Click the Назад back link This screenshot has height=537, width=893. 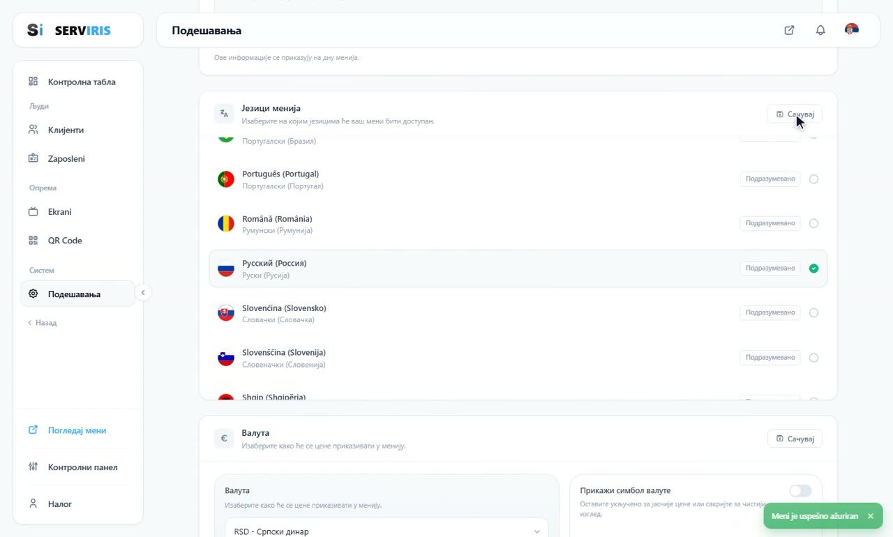pos(43,323)
